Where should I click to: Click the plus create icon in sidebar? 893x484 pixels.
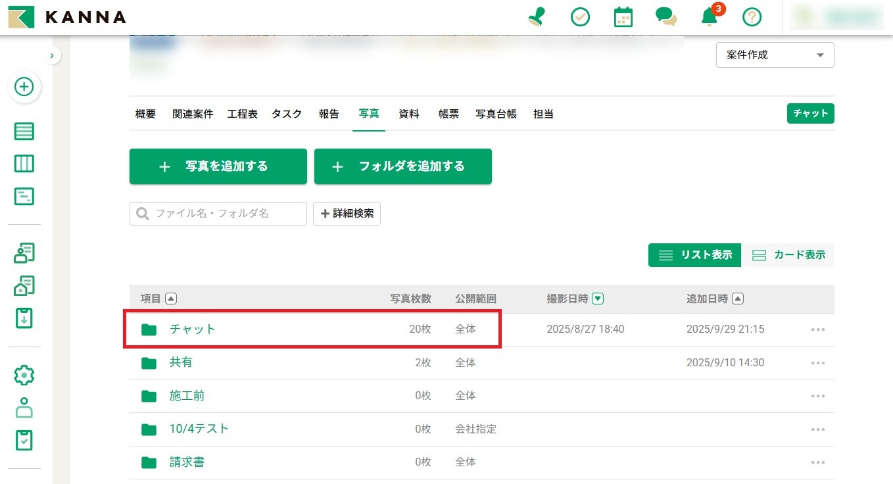point(24,87)
